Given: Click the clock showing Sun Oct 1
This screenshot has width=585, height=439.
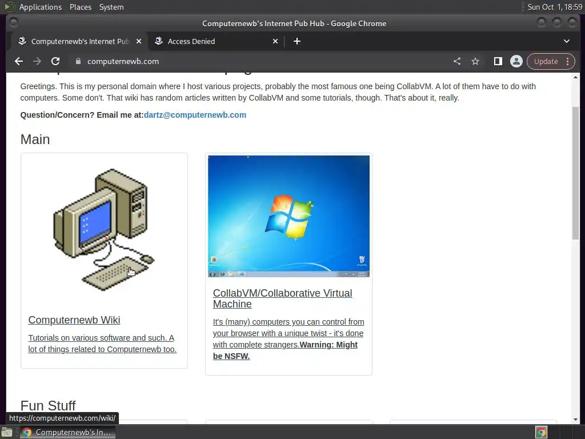Looking at the screenshot, I should 554,7.
